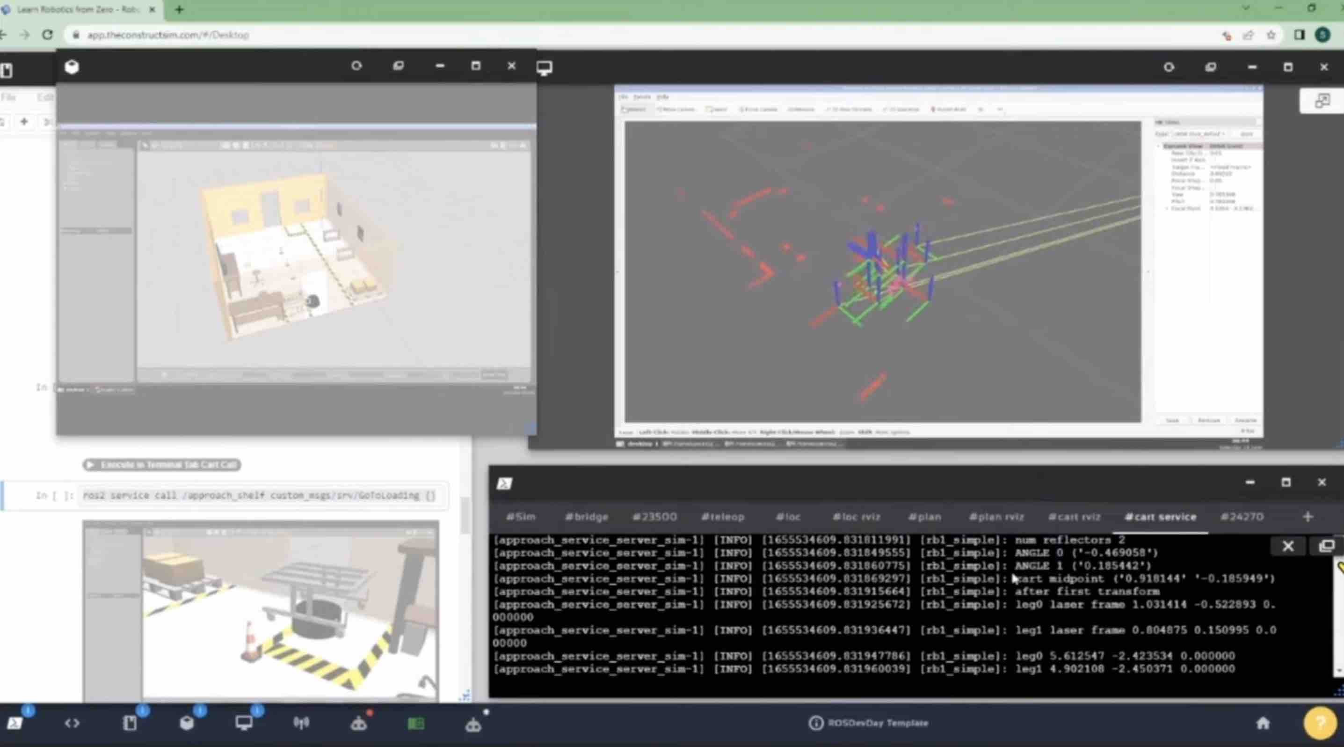Collapse the Current View tree item in RViz
Viewport: 1344px width, 747px height.
1159,146
